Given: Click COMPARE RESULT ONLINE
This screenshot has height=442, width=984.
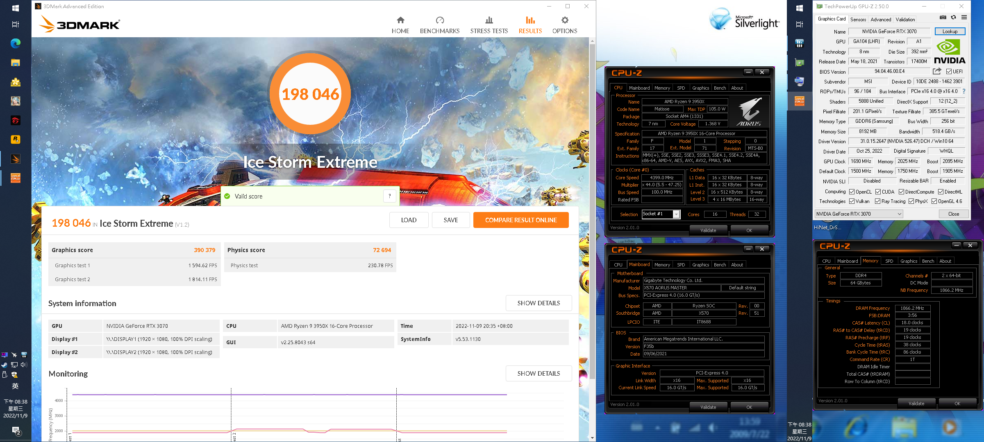Looking at the screenshot, I should click(521, 220).
